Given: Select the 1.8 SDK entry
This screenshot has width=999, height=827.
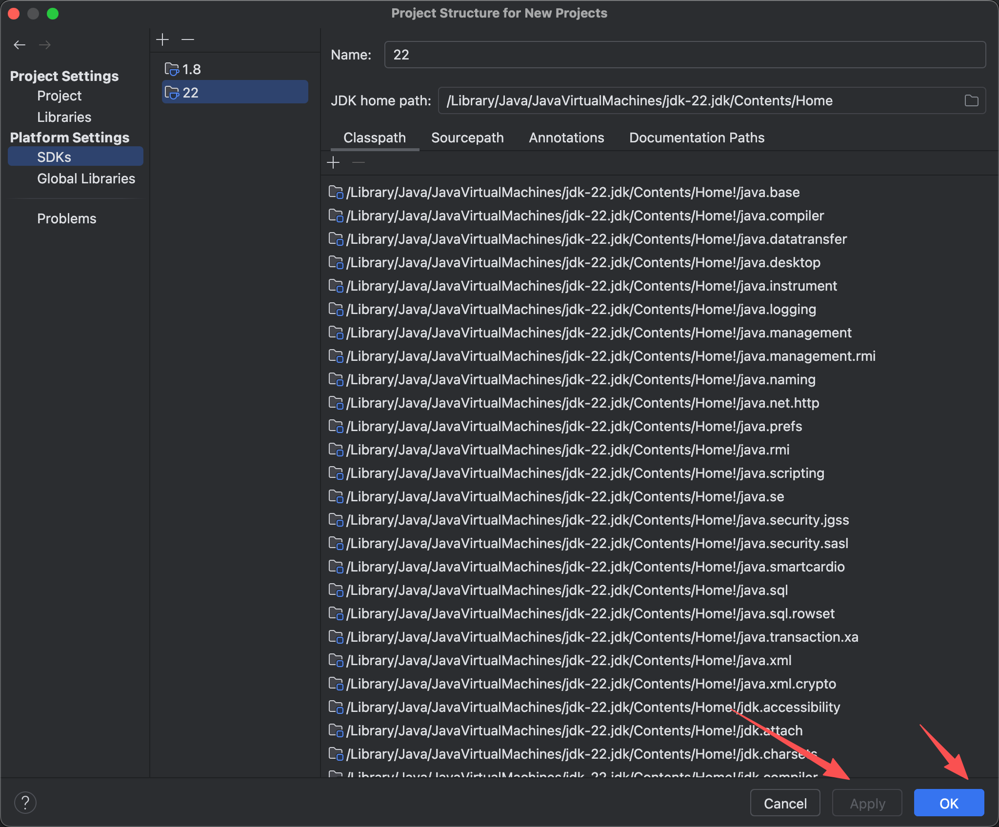Looking at the screenshot, I should pyautogui.click(x=191, y=69).
